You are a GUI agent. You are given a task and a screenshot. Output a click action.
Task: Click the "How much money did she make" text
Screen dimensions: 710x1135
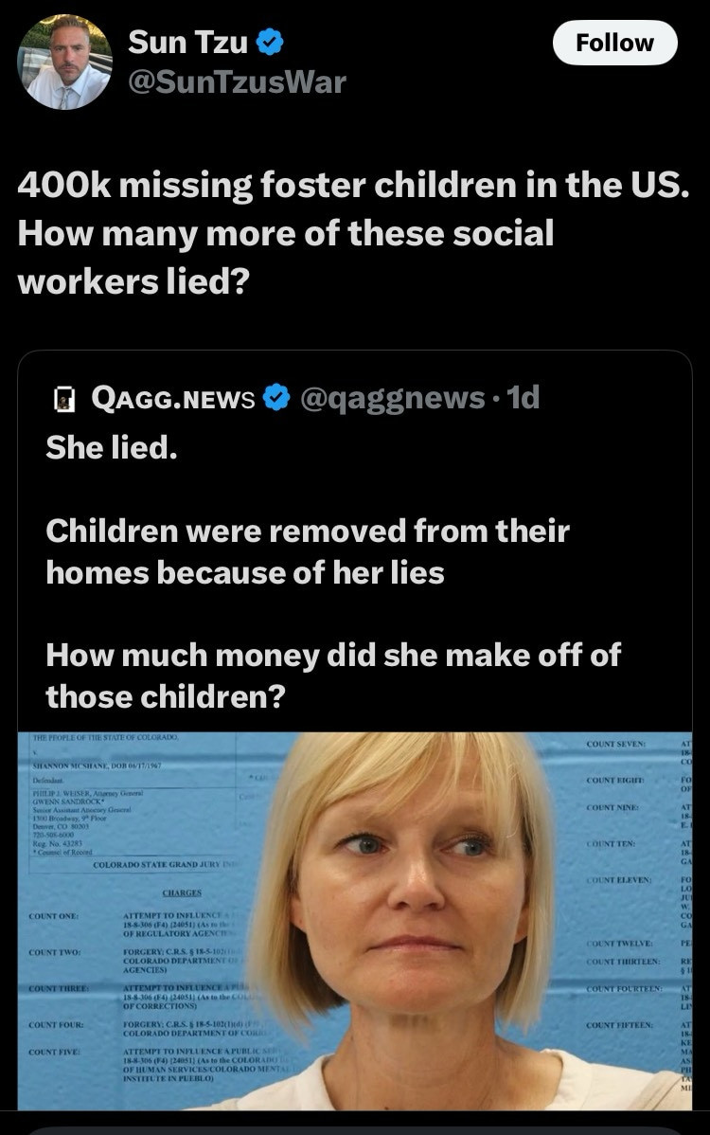coord(332,675)
